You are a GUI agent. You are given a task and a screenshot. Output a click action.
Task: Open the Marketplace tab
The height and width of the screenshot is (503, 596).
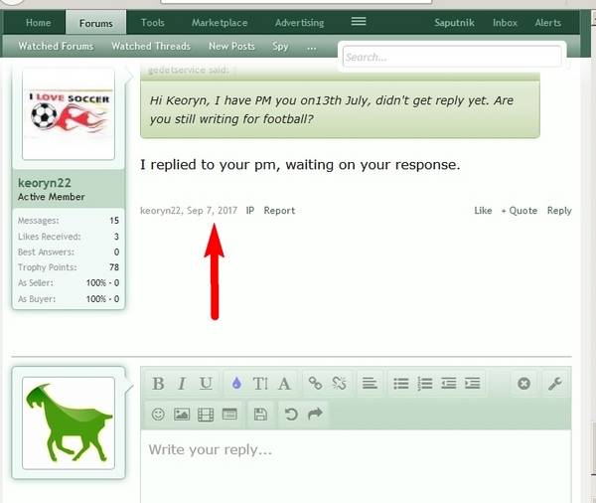pos(220,23)
